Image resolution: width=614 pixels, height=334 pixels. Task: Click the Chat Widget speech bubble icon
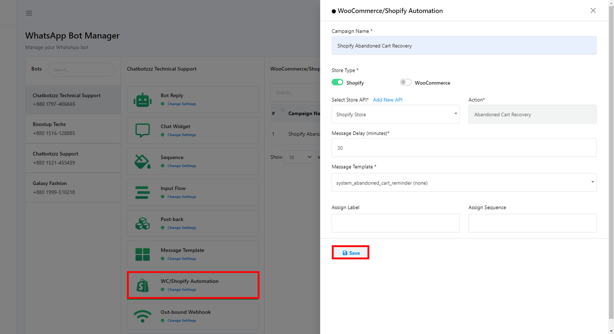tap(142, 130)
